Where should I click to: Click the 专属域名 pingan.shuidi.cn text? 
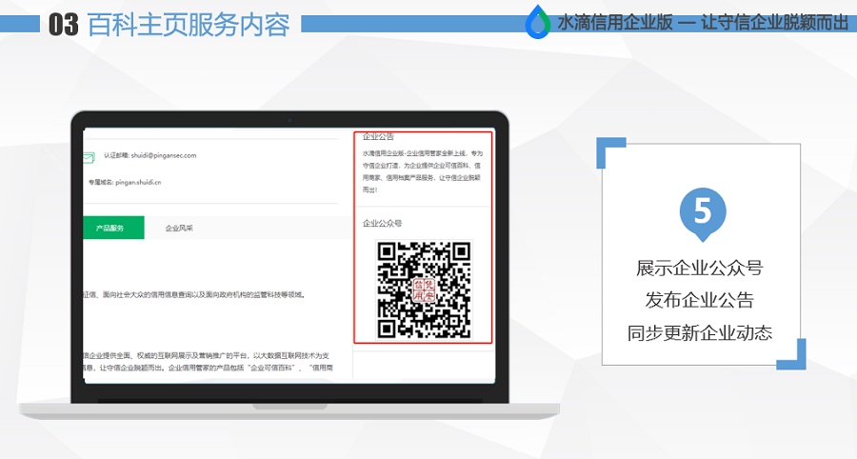coord(125,182)
